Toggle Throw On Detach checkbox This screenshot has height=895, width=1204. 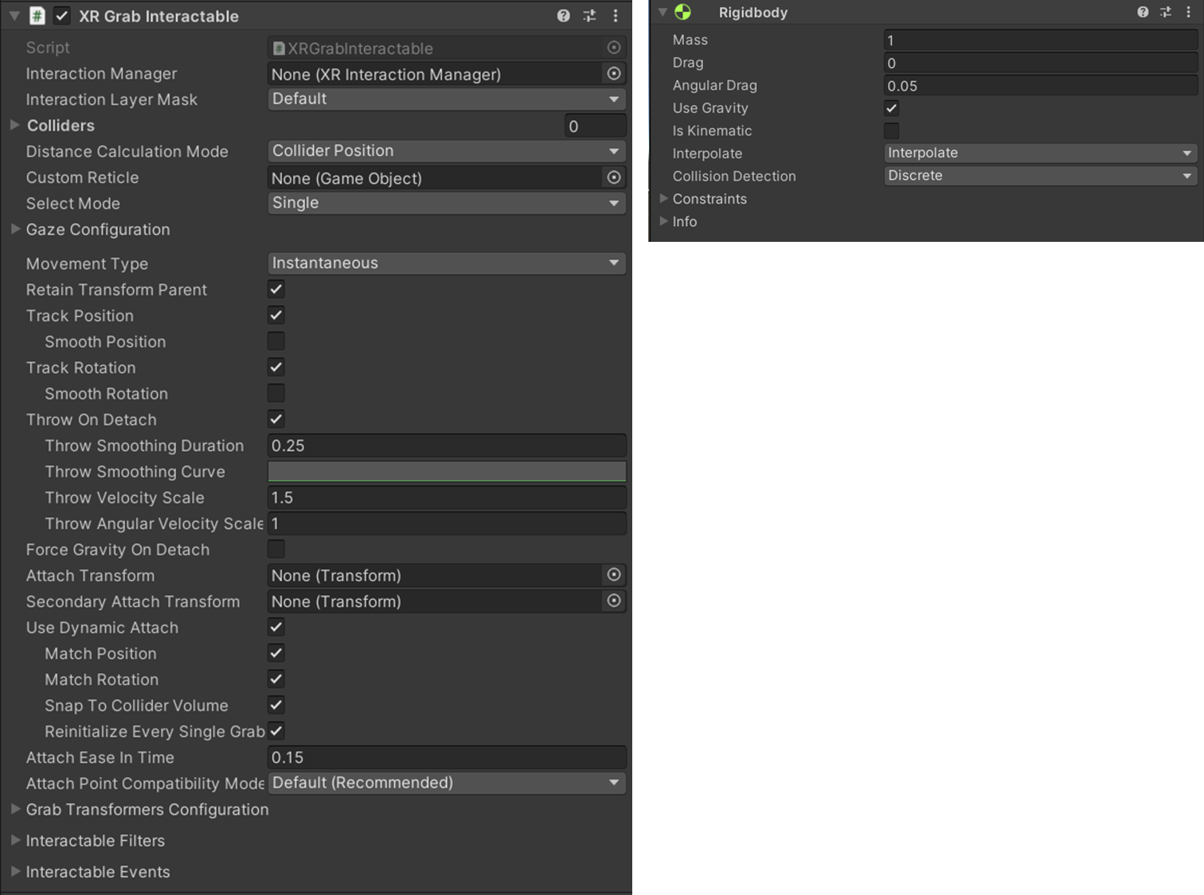pos(276,418)
